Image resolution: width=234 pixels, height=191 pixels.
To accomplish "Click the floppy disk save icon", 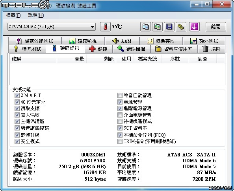I will coord(169,27).
